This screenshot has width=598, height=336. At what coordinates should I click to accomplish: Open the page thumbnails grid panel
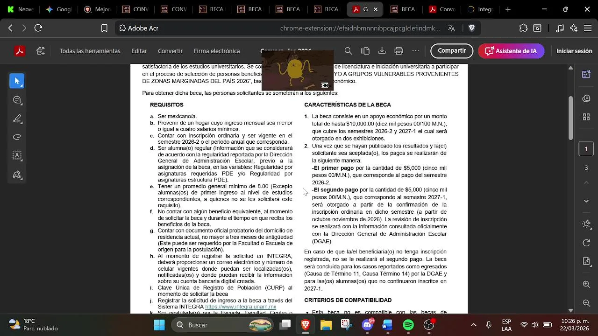pos(586,117)
